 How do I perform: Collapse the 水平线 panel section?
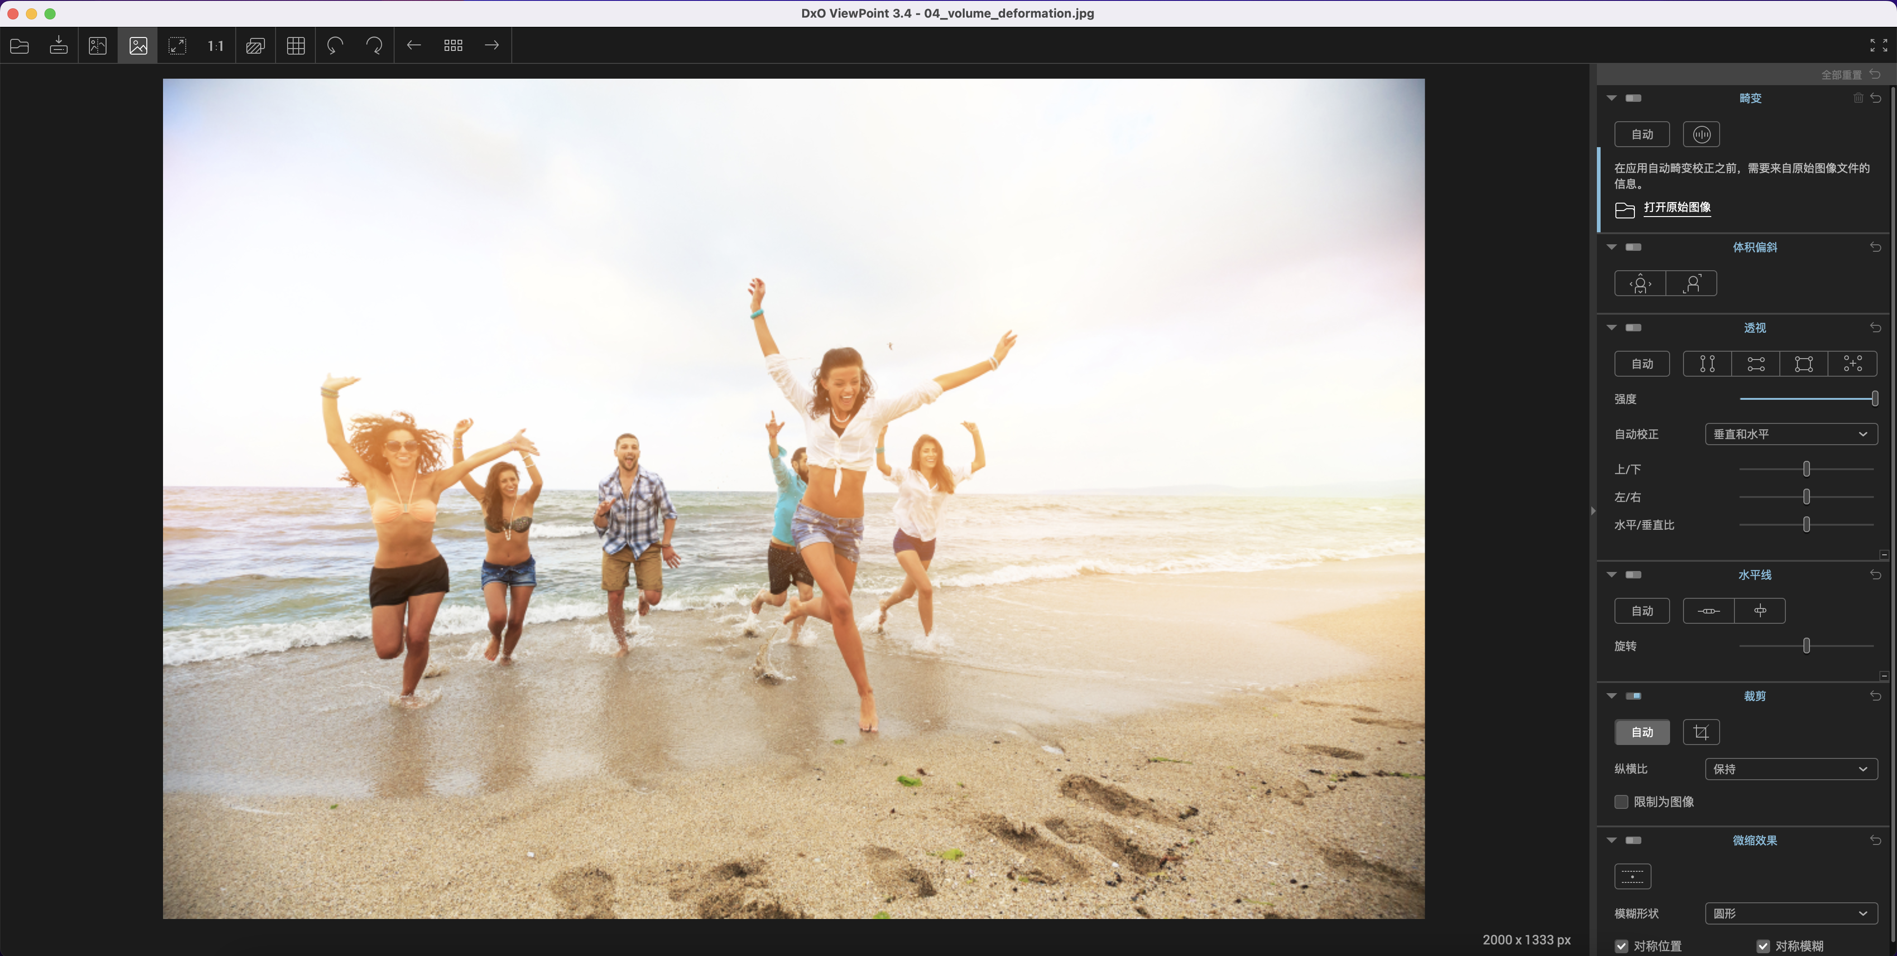pos(1611,575)
